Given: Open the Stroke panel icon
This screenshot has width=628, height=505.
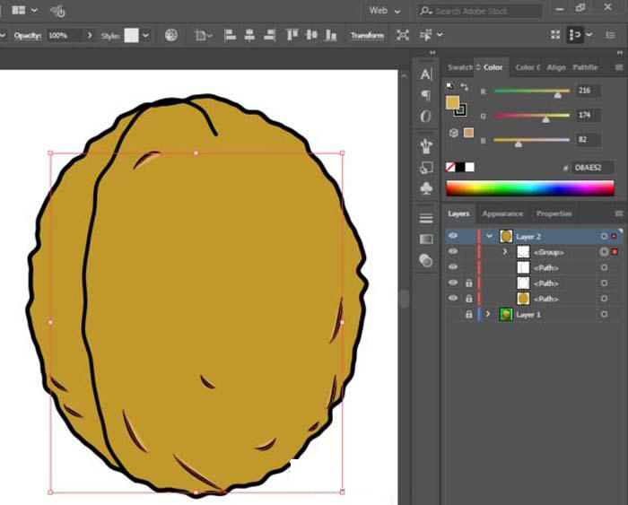Looking at the screenshot, I should [x=426, y=218].
